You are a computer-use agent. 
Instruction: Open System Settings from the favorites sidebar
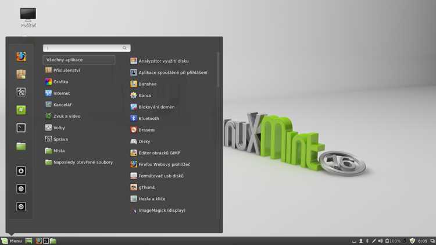pyautogui.click(x=21, y=92)
